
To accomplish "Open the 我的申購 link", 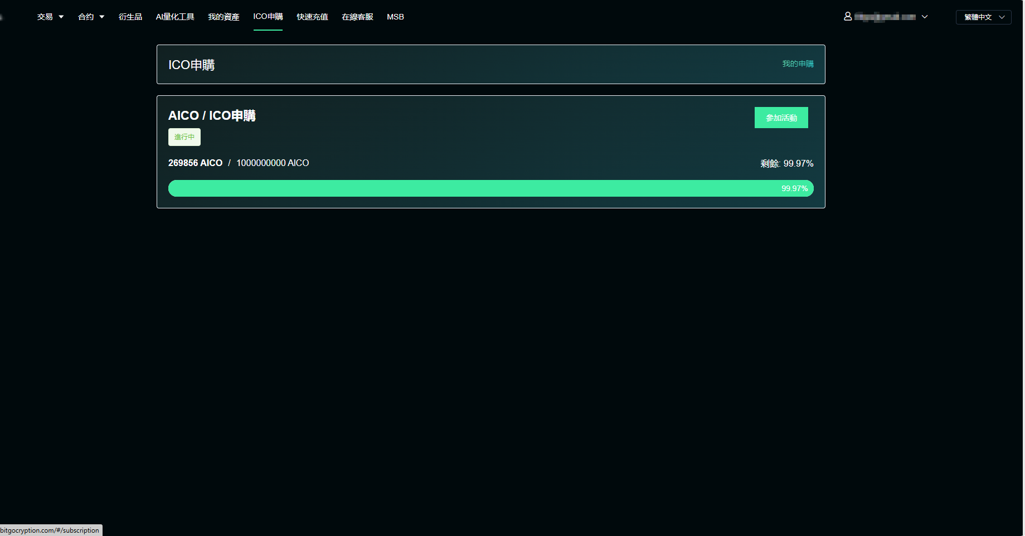I will tap(797, 64).
